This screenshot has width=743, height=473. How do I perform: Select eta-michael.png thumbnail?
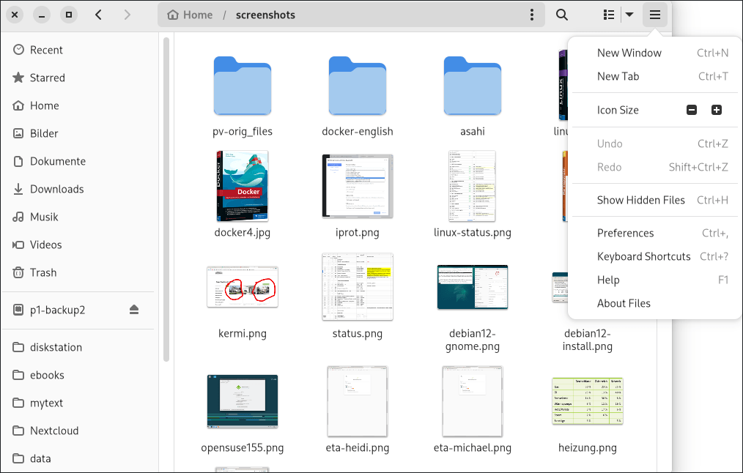473,401
